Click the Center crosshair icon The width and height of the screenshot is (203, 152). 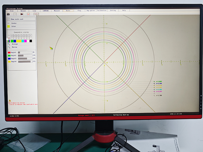click(9, 23)
